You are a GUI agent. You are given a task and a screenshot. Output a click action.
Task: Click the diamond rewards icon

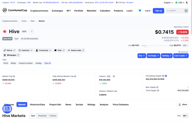coord(140,11)
